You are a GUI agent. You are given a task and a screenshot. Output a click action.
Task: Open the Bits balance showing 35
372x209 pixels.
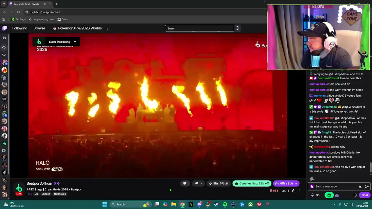[315, 195]
